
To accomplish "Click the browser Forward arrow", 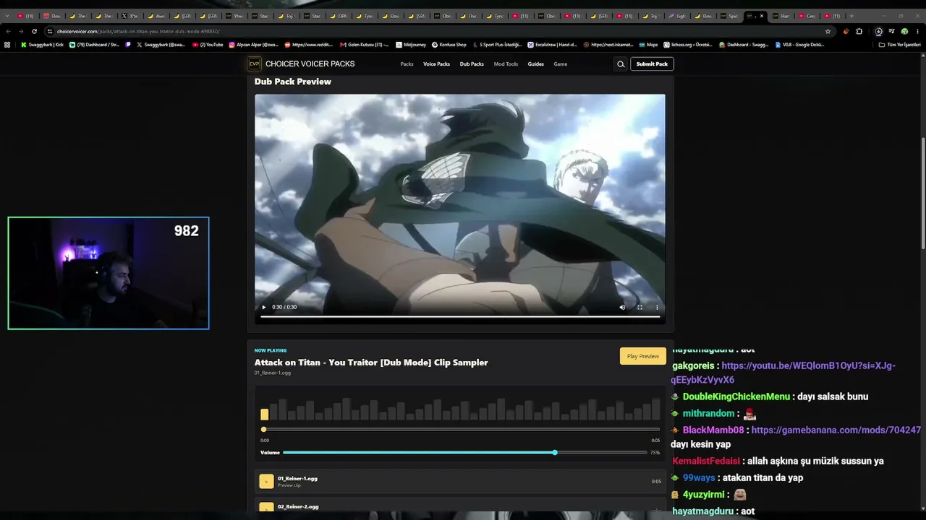I will pos(21,31).
